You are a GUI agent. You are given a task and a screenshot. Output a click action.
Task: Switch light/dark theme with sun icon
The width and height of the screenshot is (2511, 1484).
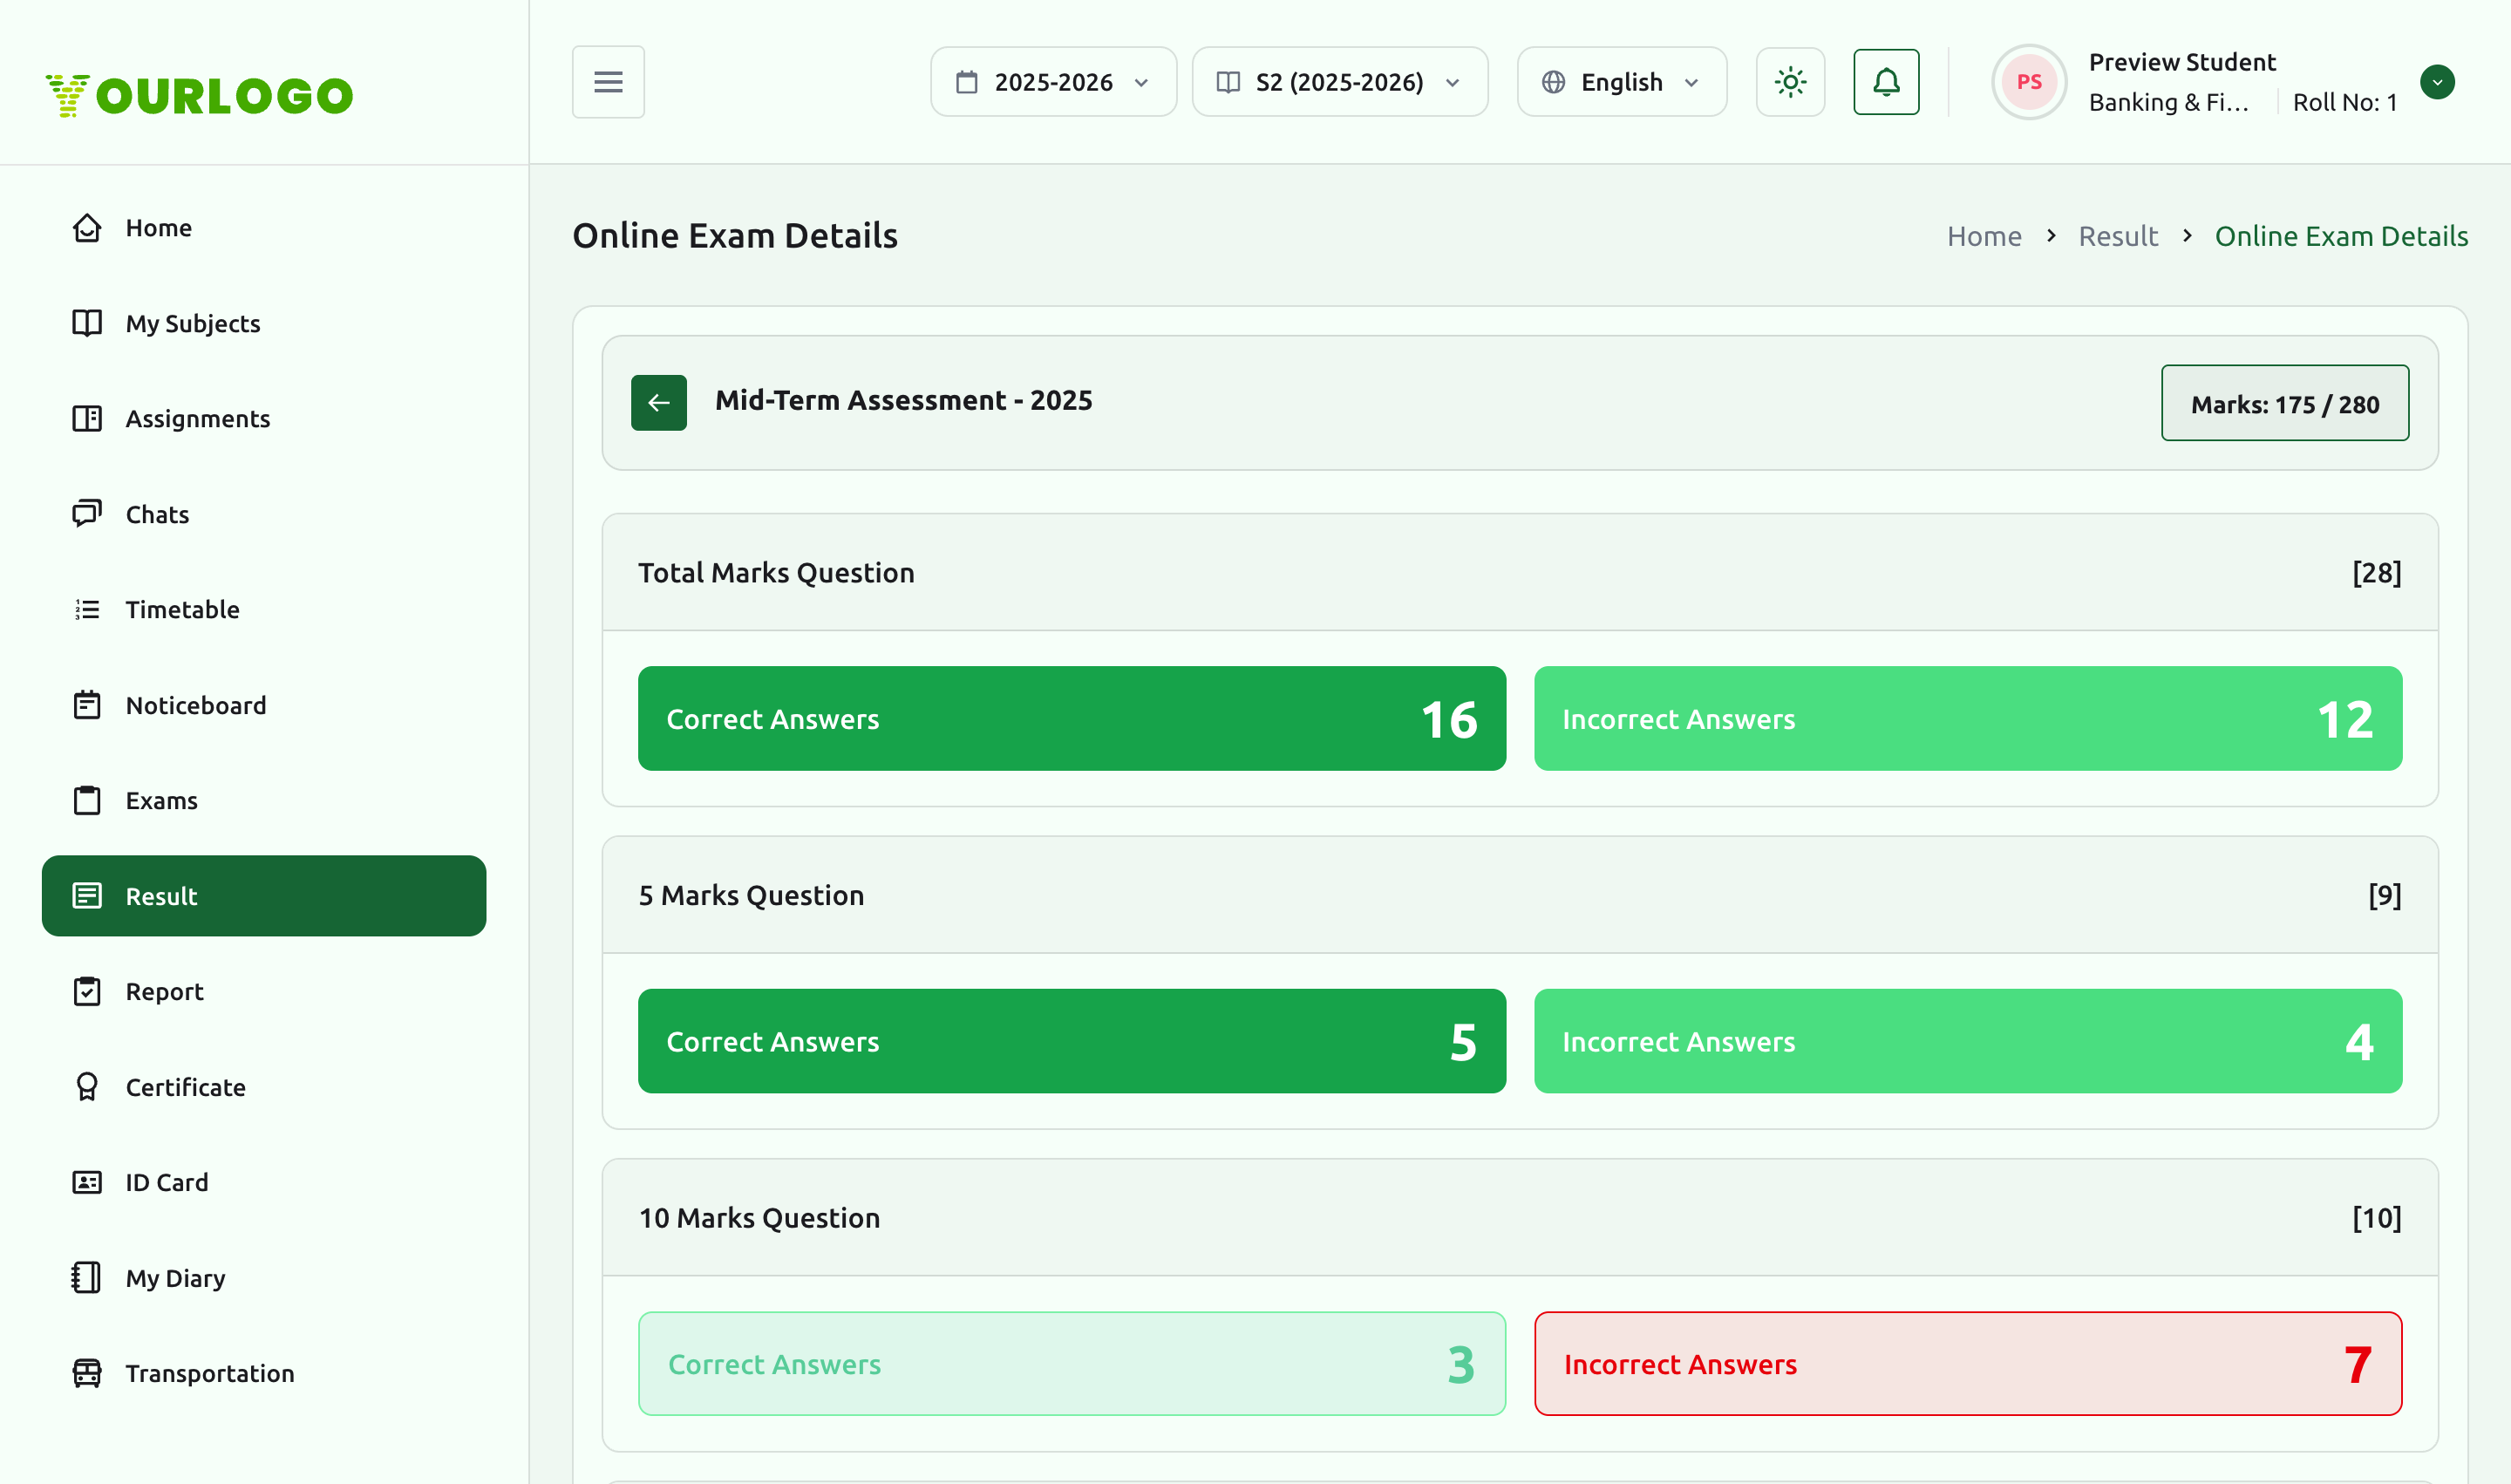coord(1790,82)
